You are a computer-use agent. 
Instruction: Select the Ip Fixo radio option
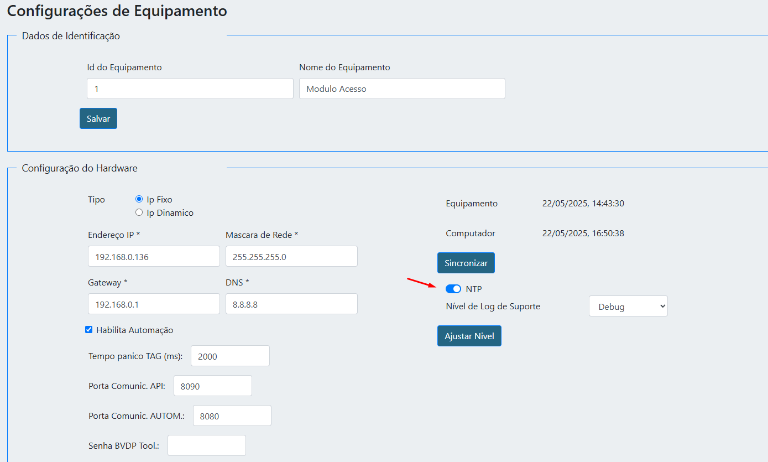[139, 199]
